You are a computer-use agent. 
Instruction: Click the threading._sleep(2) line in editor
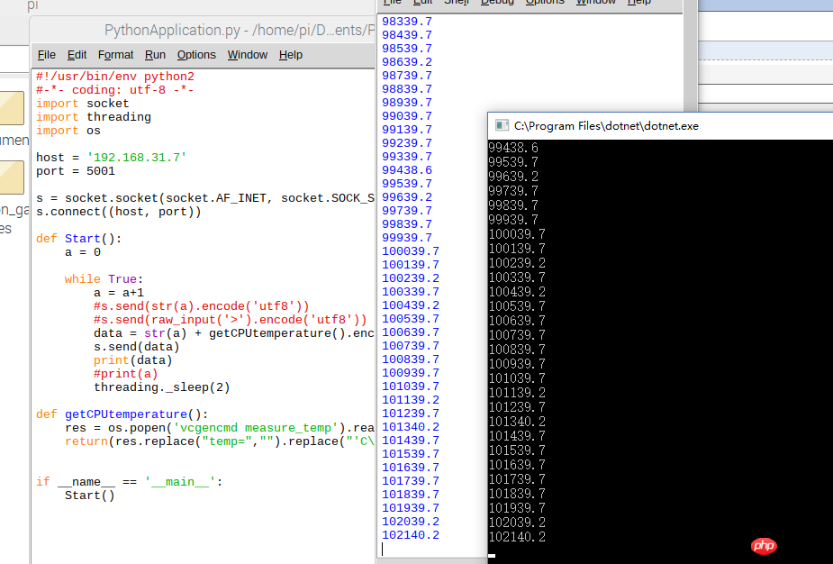161,387
